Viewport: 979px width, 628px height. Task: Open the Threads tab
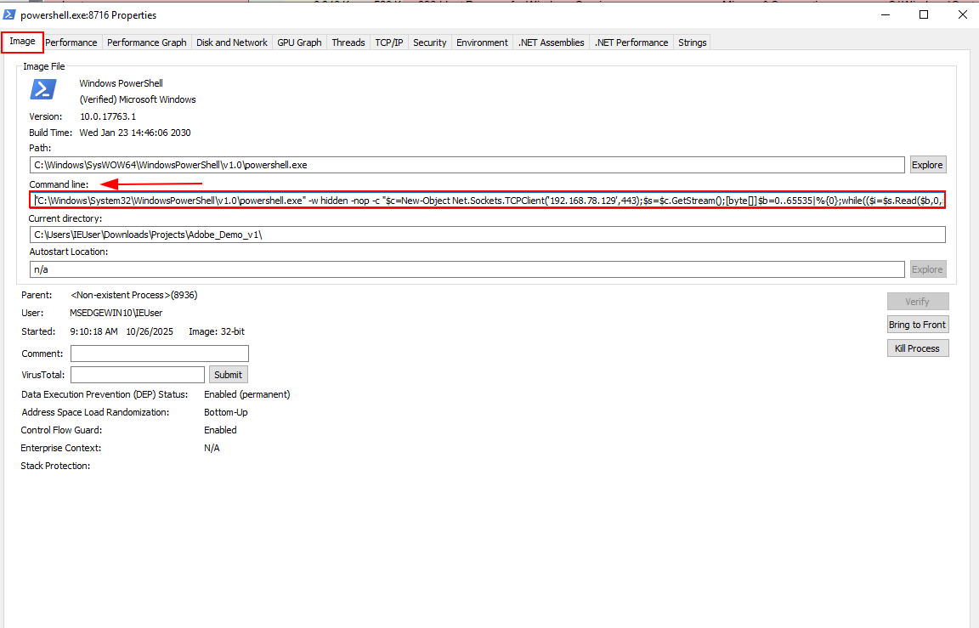click(348, 42)
